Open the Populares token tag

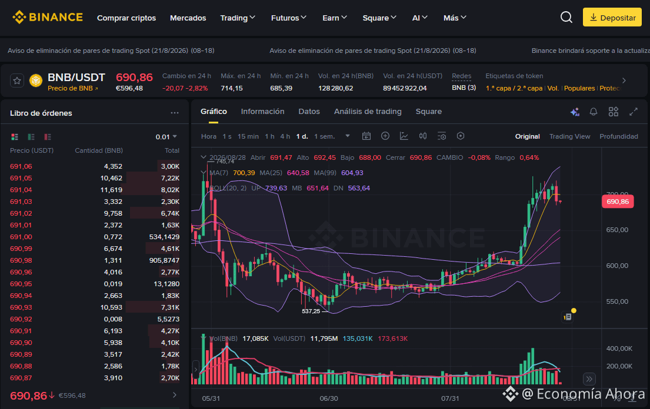point(579,88)
